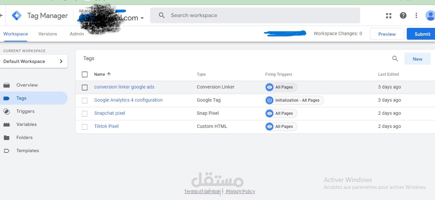435x200 pixels.
Task: Click the All Pages chip for conversion linker
Action: click(281, 87)
